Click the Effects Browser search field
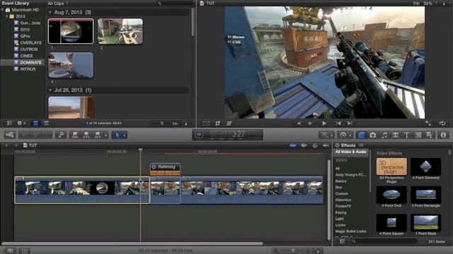 pos(384,241)
